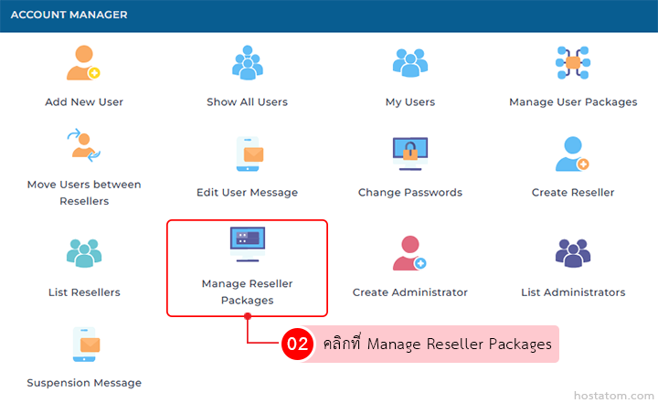The width and height of the screenshot is (658, 403).
Task: Click the Show All Users label
Action: tap(247, 102)
